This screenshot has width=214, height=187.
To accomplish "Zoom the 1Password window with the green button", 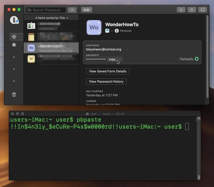I will pyautogui.click(x=19, y=9).
